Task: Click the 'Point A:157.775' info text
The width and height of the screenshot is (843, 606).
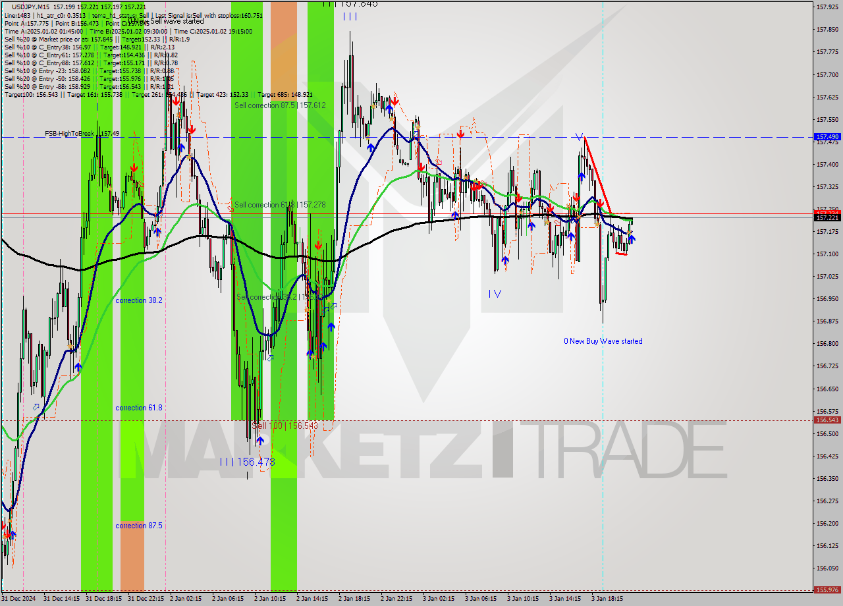Action: (x=26, y=23)
